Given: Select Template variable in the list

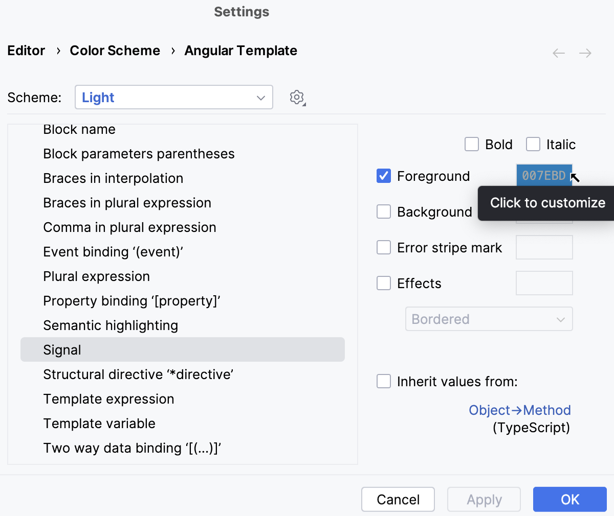Looking at the screenshot, I should [99, 424].
